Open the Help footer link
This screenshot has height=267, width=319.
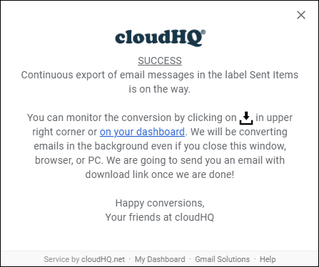(x=268, y=259)
